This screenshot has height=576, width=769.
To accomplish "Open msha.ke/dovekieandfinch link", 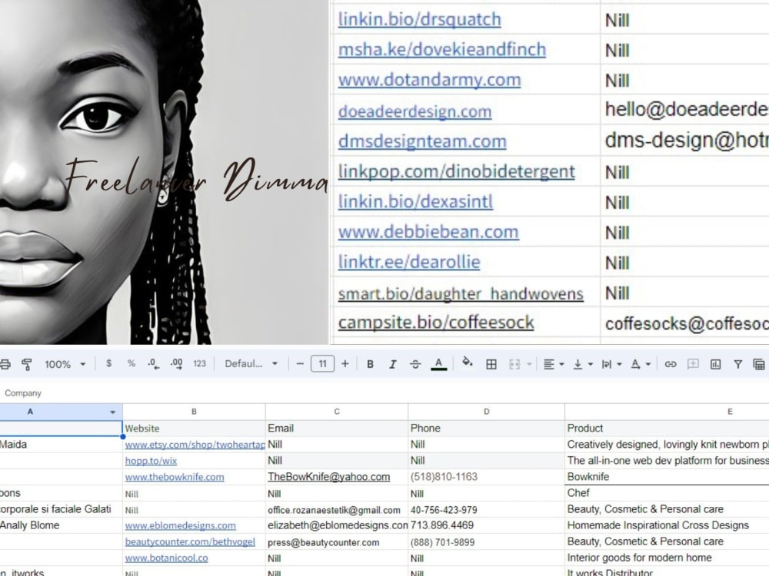I will (x=442, y=49).
